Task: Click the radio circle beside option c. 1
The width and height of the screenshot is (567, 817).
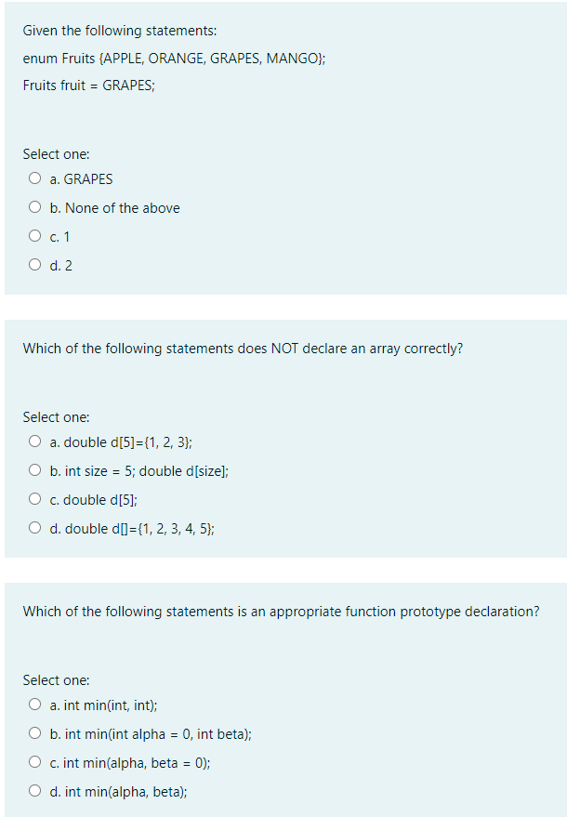Action: pyautogui.click(x=34, y=235)
